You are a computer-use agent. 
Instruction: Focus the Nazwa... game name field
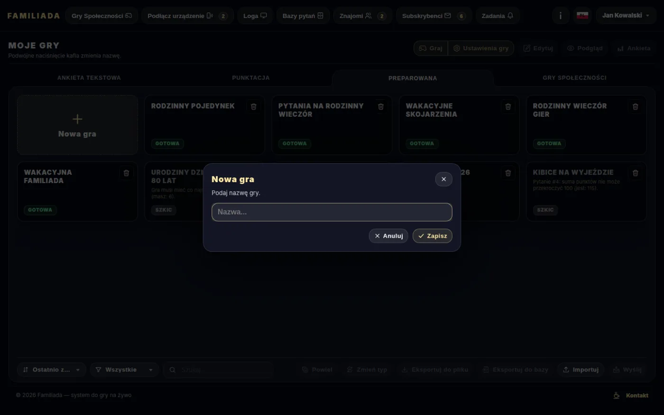click(332, 212)
